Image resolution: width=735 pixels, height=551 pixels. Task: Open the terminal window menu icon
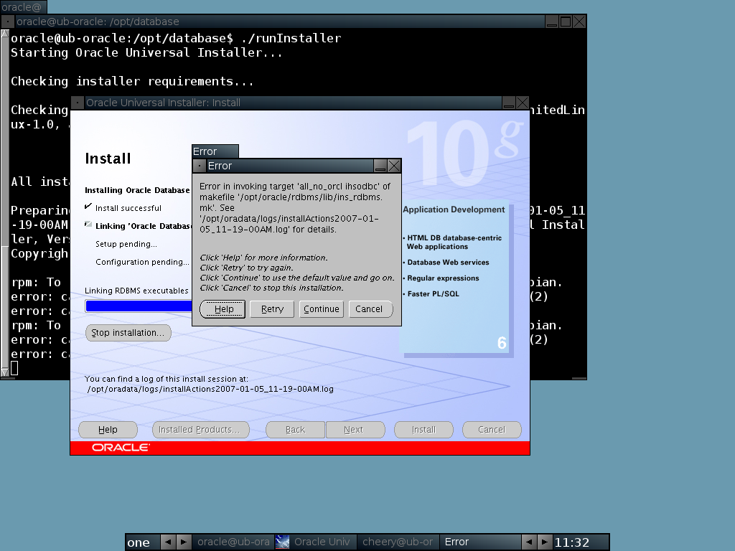point(8,22)
